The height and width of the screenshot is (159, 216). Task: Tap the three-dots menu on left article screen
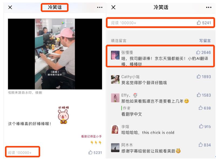100,8
